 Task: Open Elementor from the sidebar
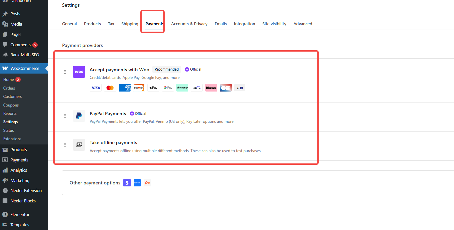click(x=21, y=214)
